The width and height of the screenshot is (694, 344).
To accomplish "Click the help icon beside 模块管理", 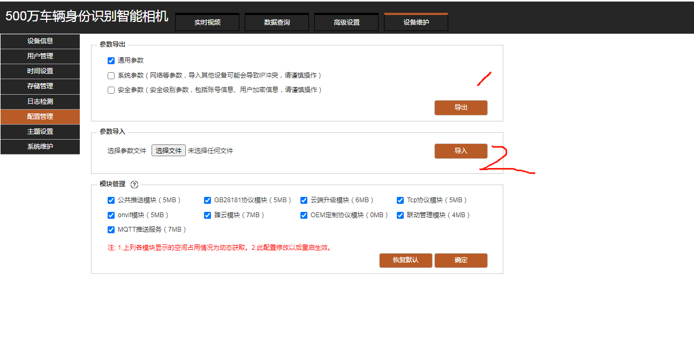I will pos(134,185).
